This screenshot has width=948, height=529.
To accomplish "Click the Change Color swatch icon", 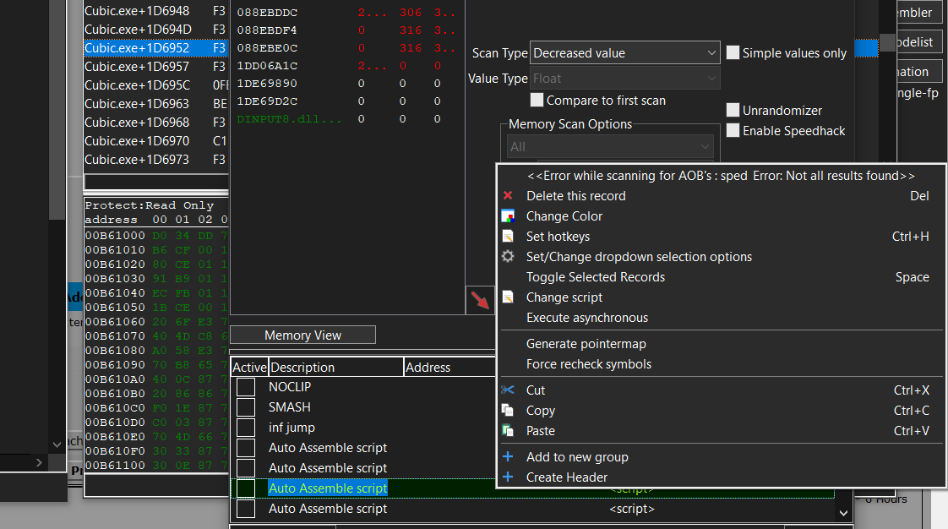I will pyautogui.click(x=507, y=215).
